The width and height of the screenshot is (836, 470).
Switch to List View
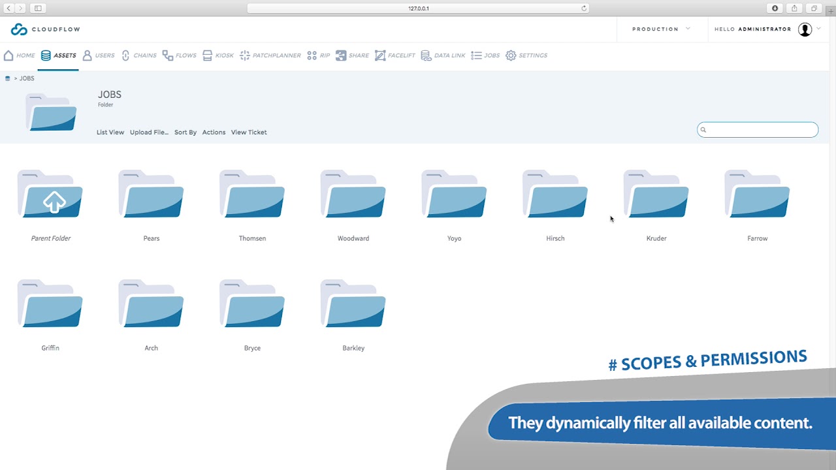(110, 133)
